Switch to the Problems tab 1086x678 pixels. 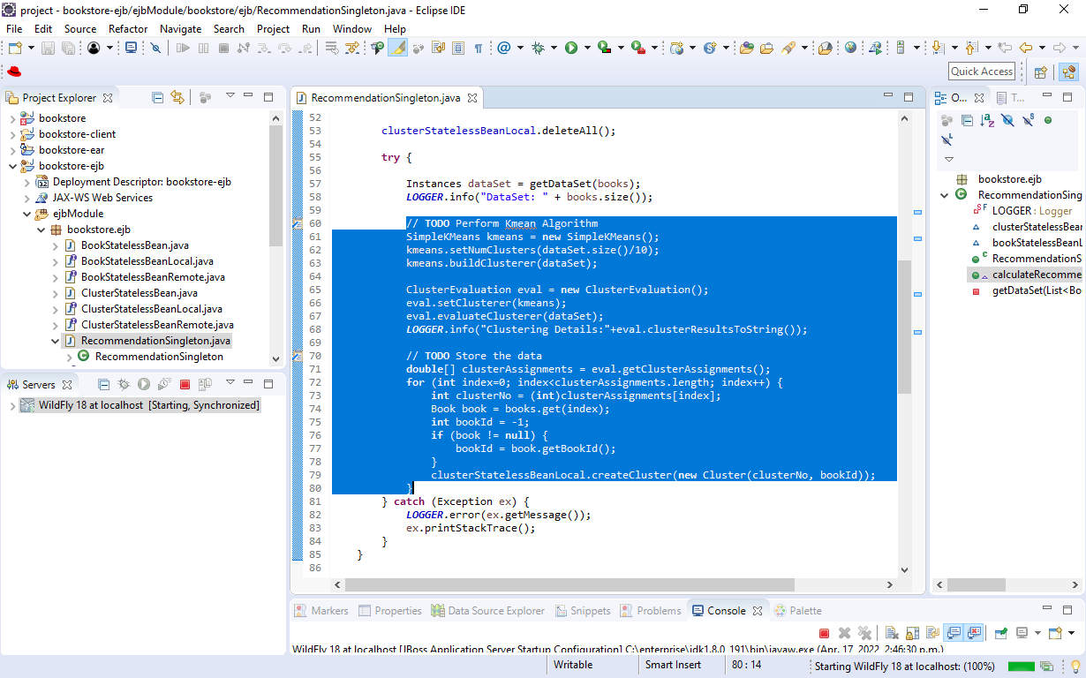coord(651,610)
